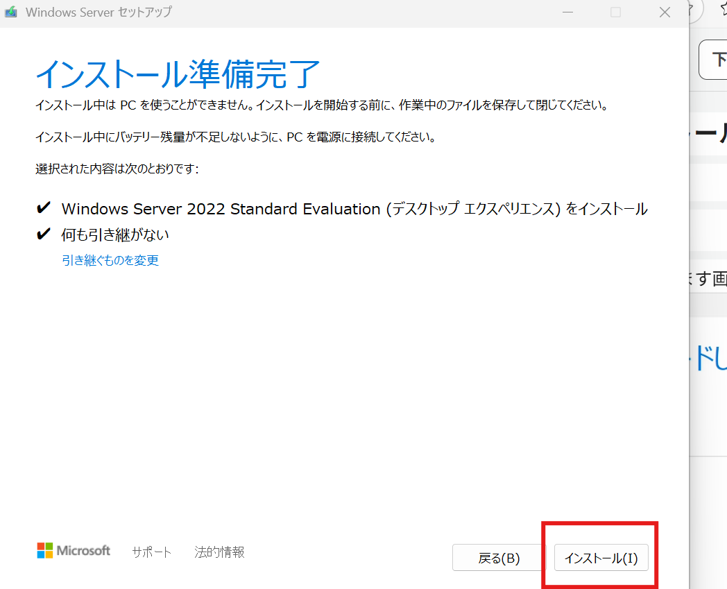Click the 選択された内容は次のとおりです text
727x589 pixels.
[117, 169]
